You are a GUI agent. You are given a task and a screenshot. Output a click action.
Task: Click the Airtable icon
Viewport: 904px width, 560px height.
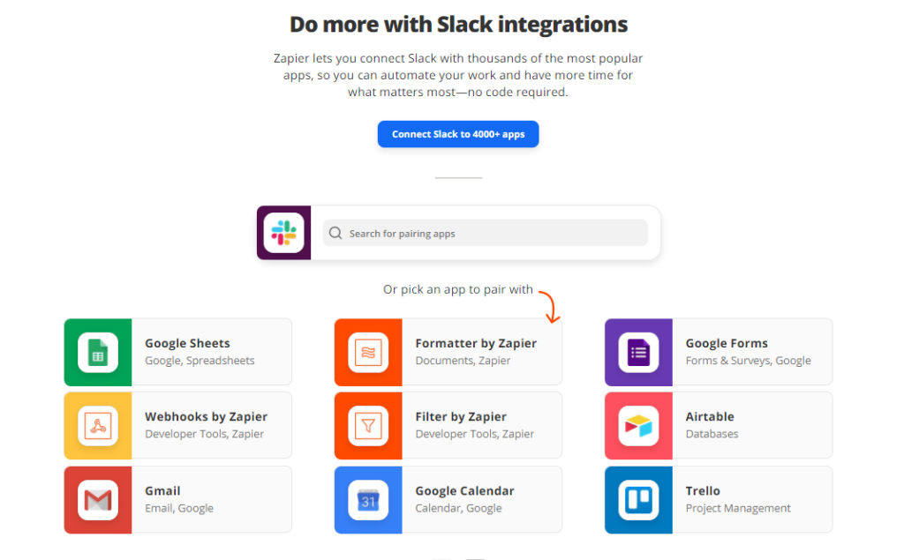click(638, 425)
